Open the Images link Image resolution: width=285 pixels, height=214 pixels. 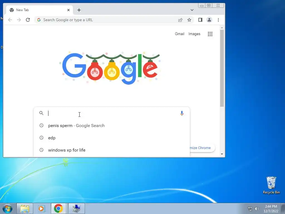[194, 34]
